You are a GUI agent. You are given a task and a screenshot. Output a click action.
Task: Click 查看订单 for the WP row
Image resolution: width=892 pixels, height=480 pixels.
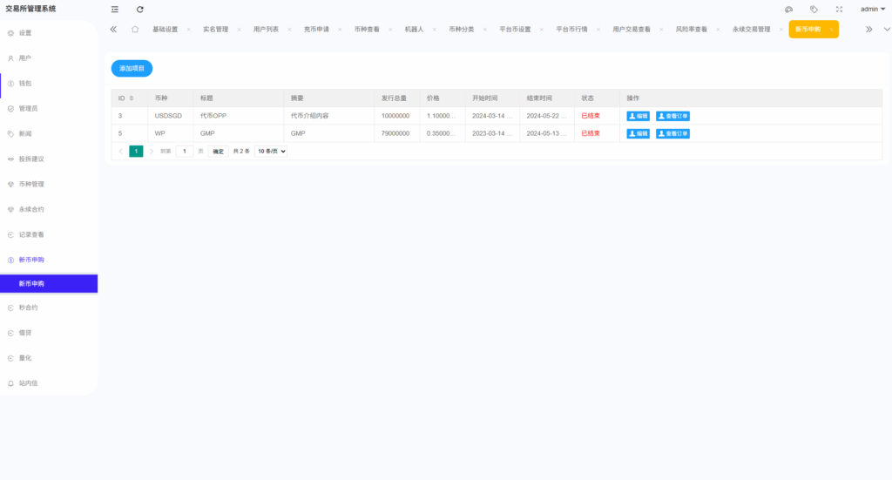(672, 133)
